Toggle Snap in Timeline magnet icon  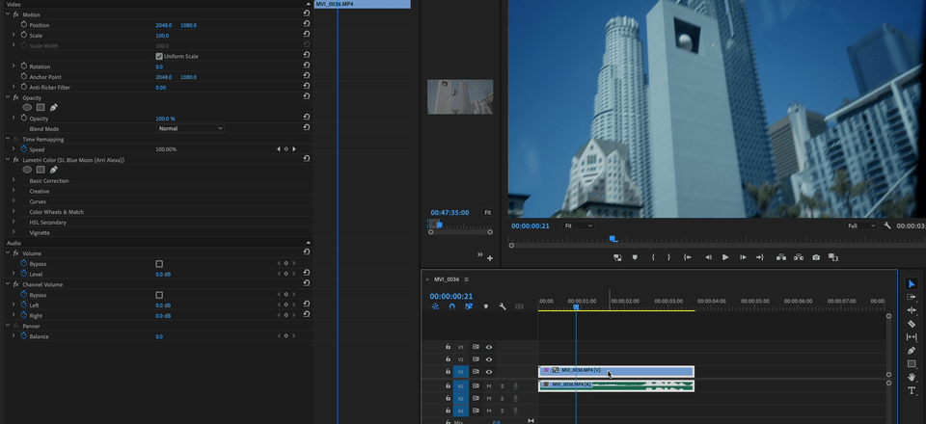(451, 306)
